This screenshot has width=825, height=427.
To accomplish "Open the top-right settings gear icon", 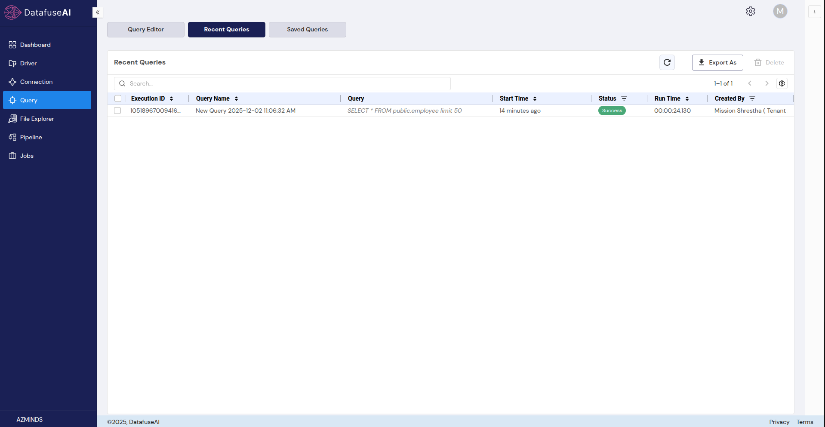I will 750,12.
